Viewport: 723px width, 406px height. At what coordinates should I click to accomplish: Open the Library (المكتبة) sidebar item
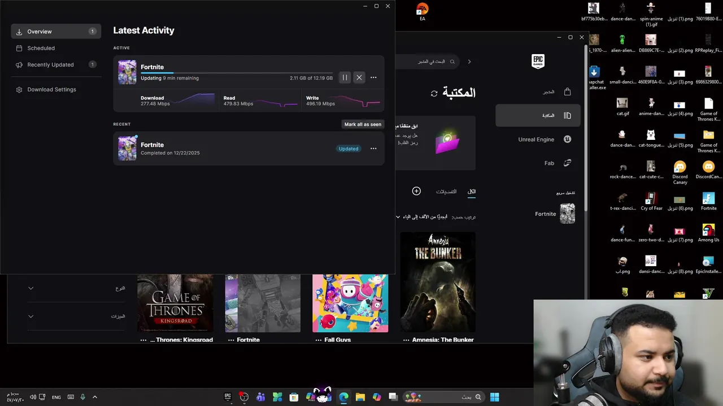click(538, 116)
